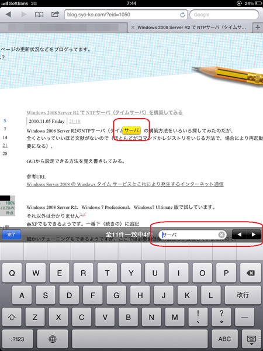The image size is (263, 351).
Task: Tap the highlighted サーバ search match
Action: (x=131, y=130)
